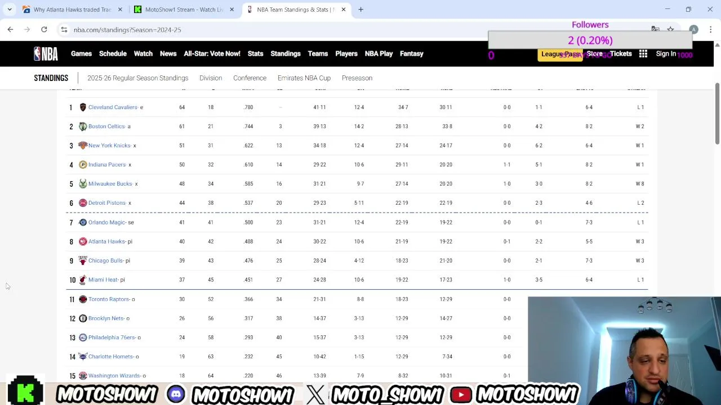The image size is (721, 405).
Task: Open the Miami Heat team link
Action: 103,280
